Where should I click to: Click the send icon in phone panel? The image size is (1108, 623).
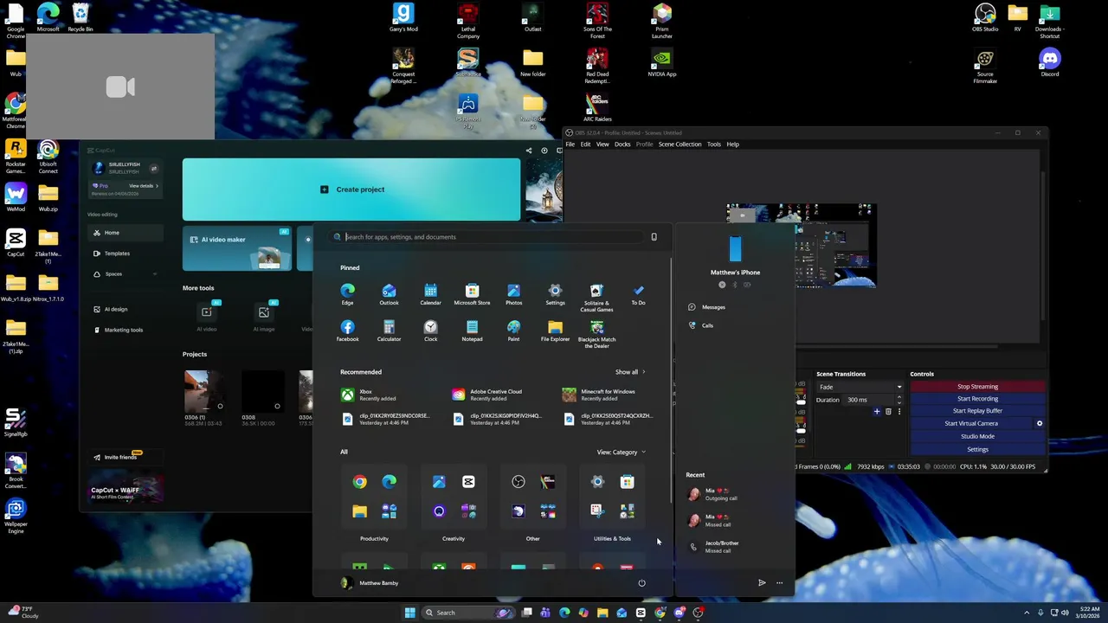click(762, 583)
